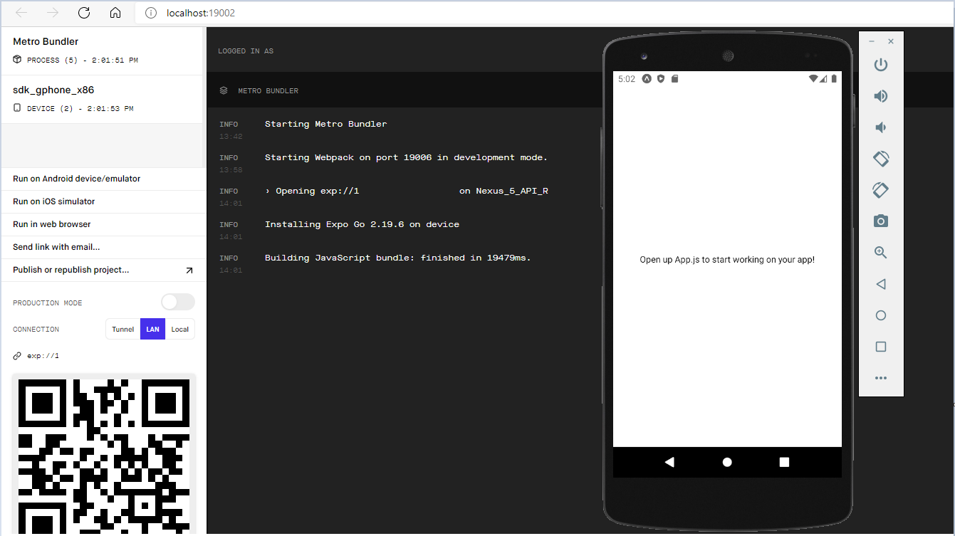View site information icon in address bar
The height and width of the screenshot is (536, 955).
pos(150,13)
